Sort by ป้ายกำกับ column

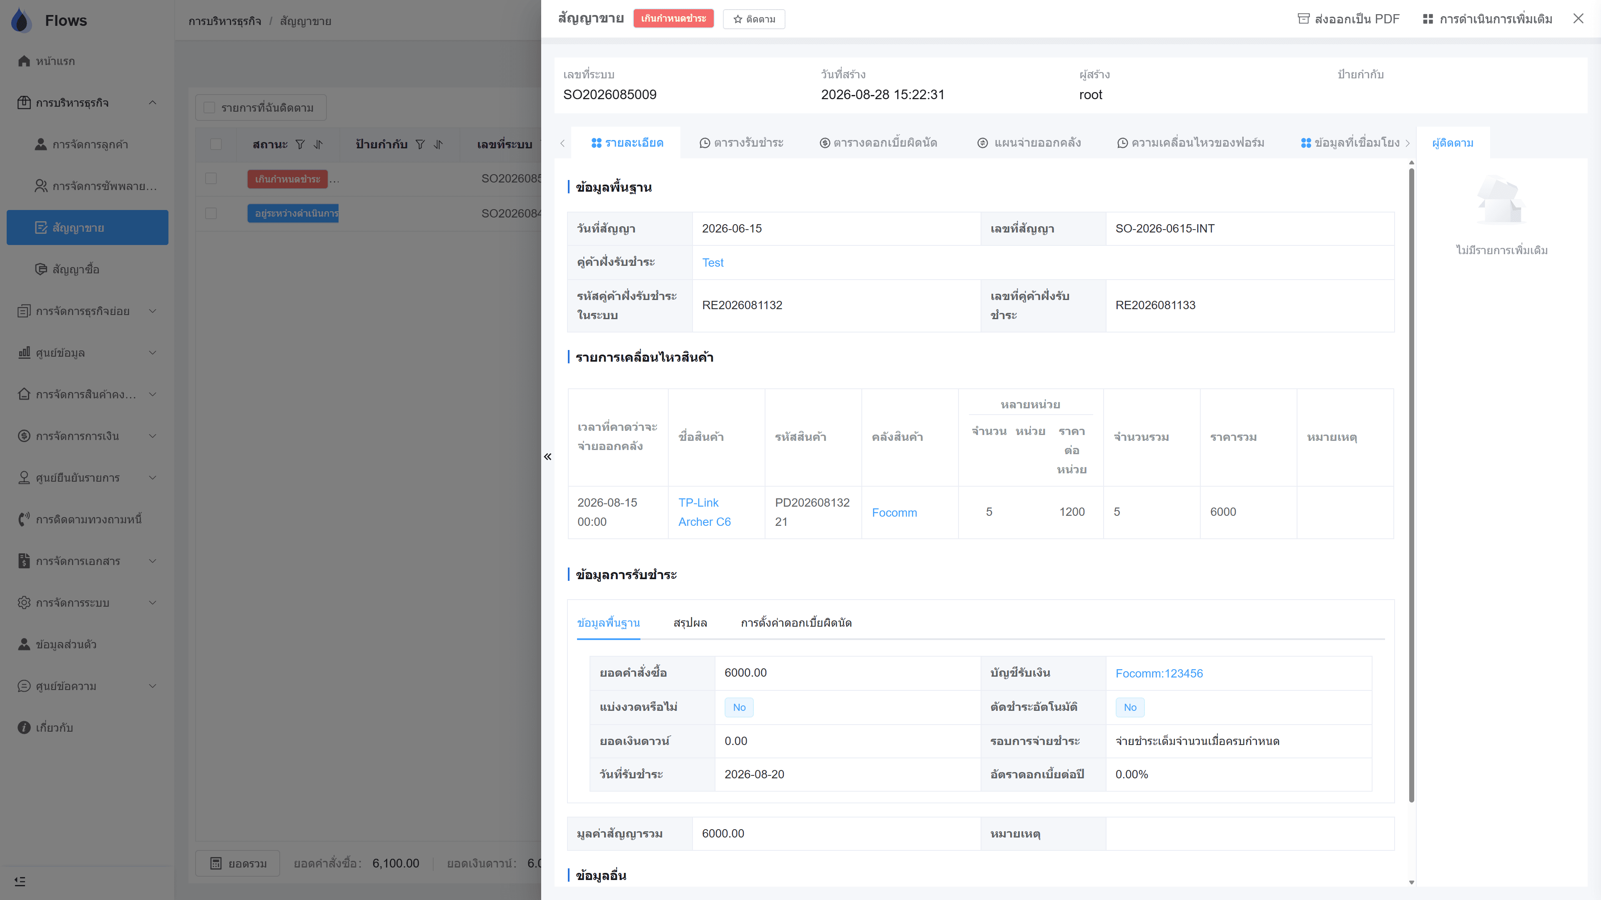click(438, 144)
